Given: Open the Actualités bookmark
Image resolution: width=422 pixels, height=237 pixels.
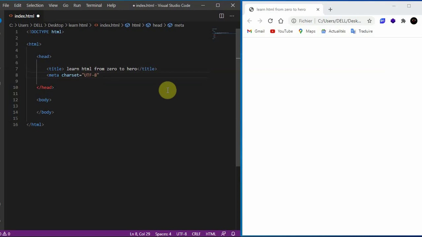Looking at the screenshot, I should pos(333,31).
